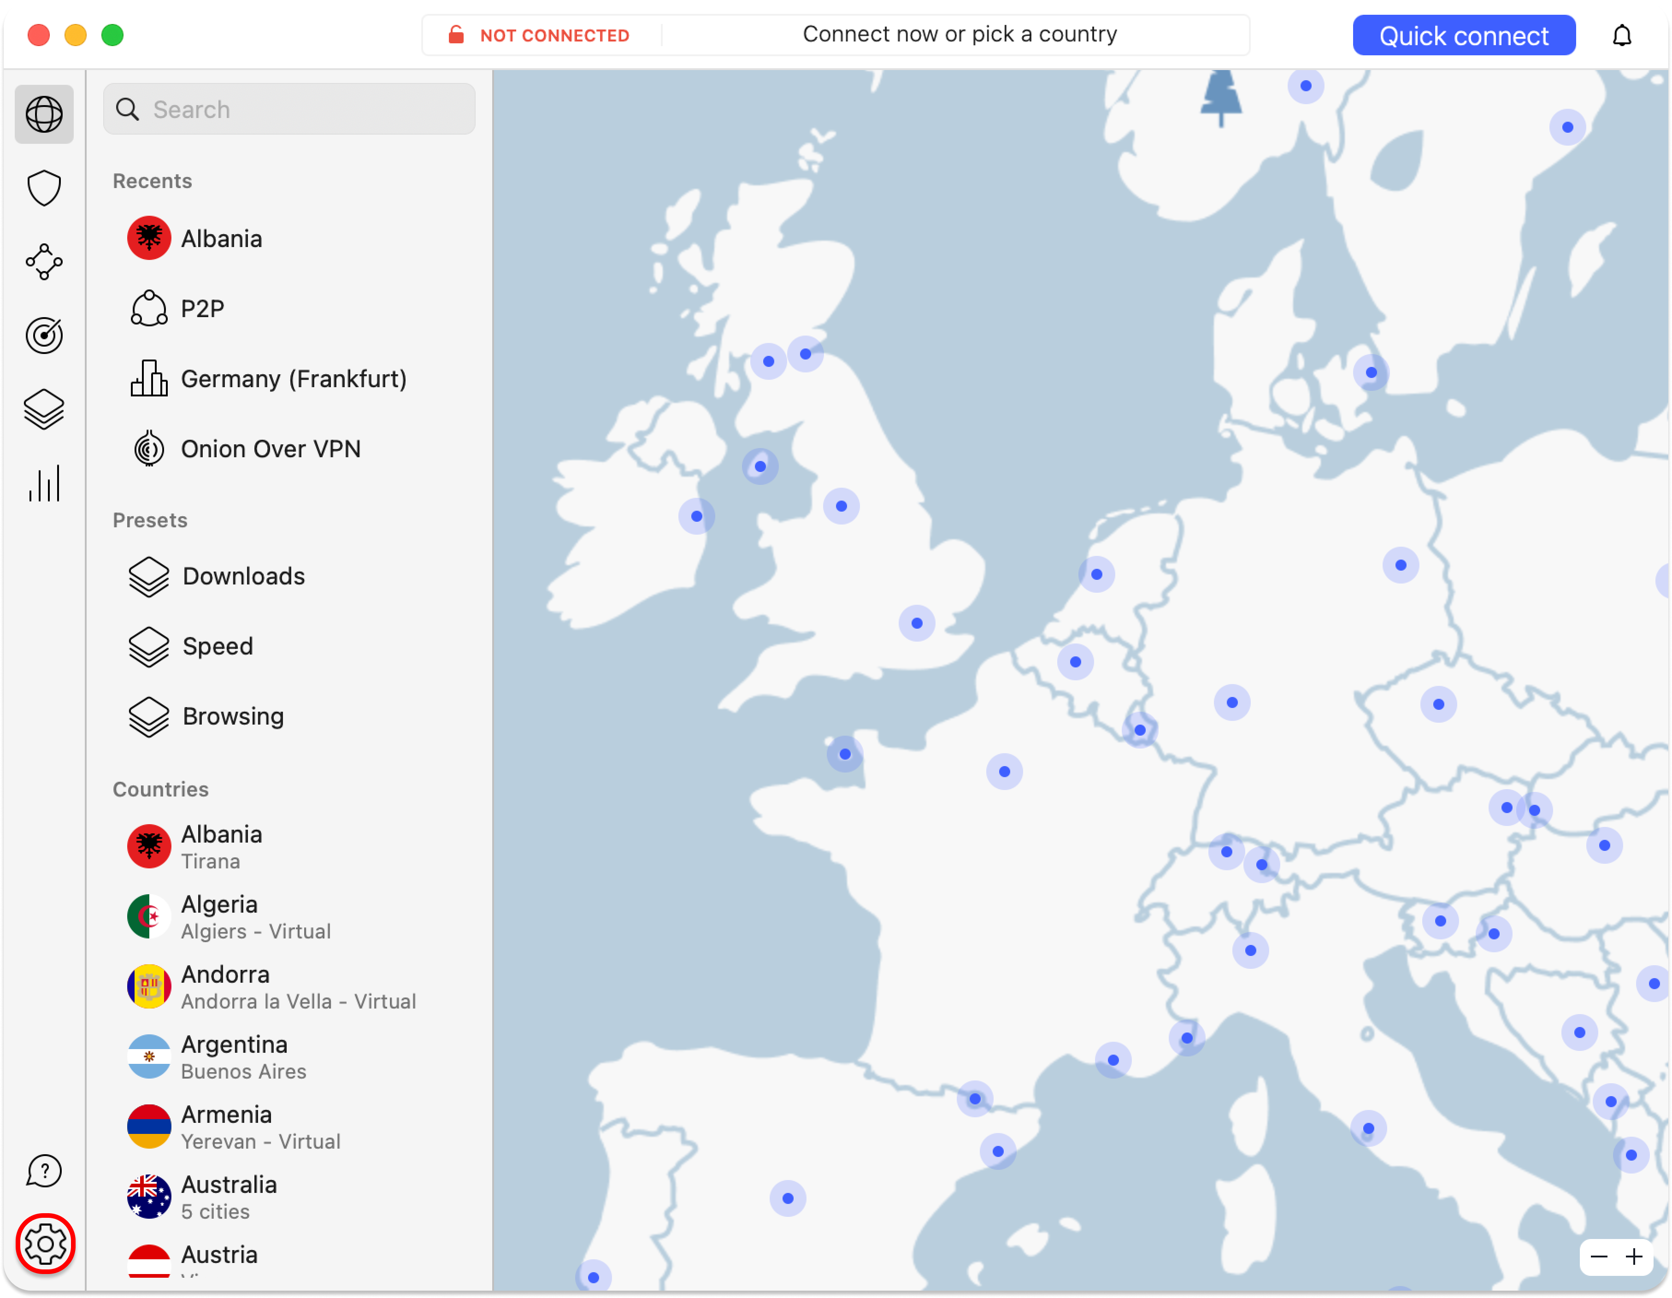Click the Search servers field
The height and width of the screenshot is (1298, 1672).
[289, 110]
